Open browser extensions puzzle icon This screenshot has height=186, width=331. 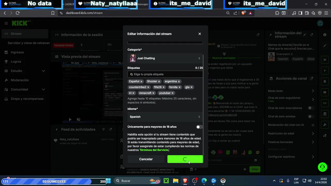277,13
